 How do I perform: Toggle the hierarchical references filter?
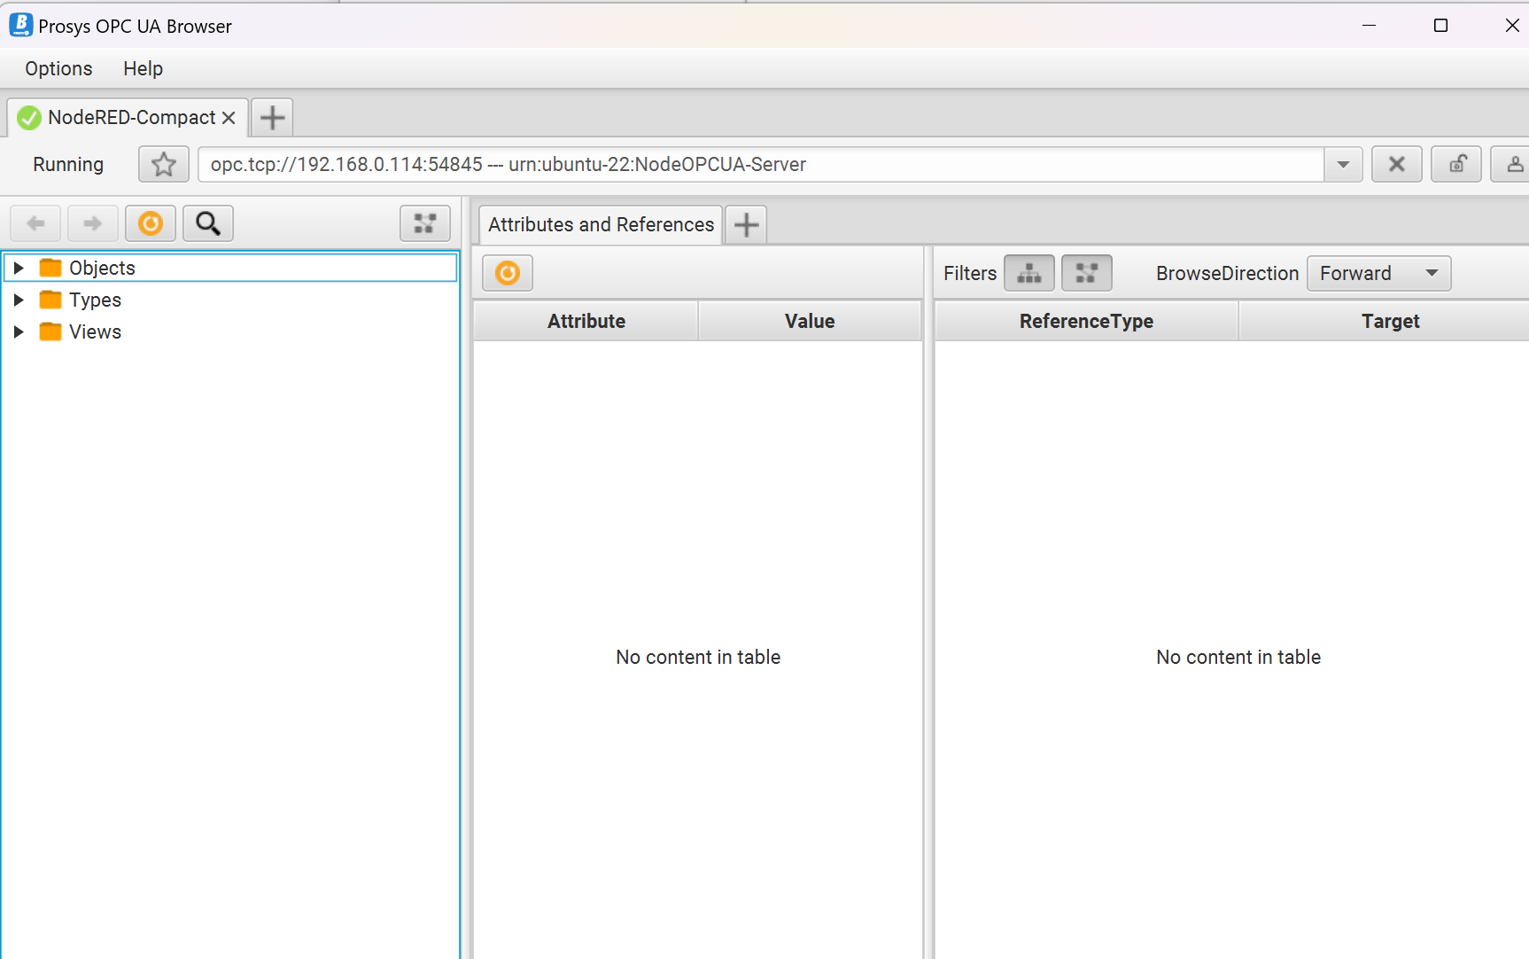pyautogui.click(x=1028, y=273)
